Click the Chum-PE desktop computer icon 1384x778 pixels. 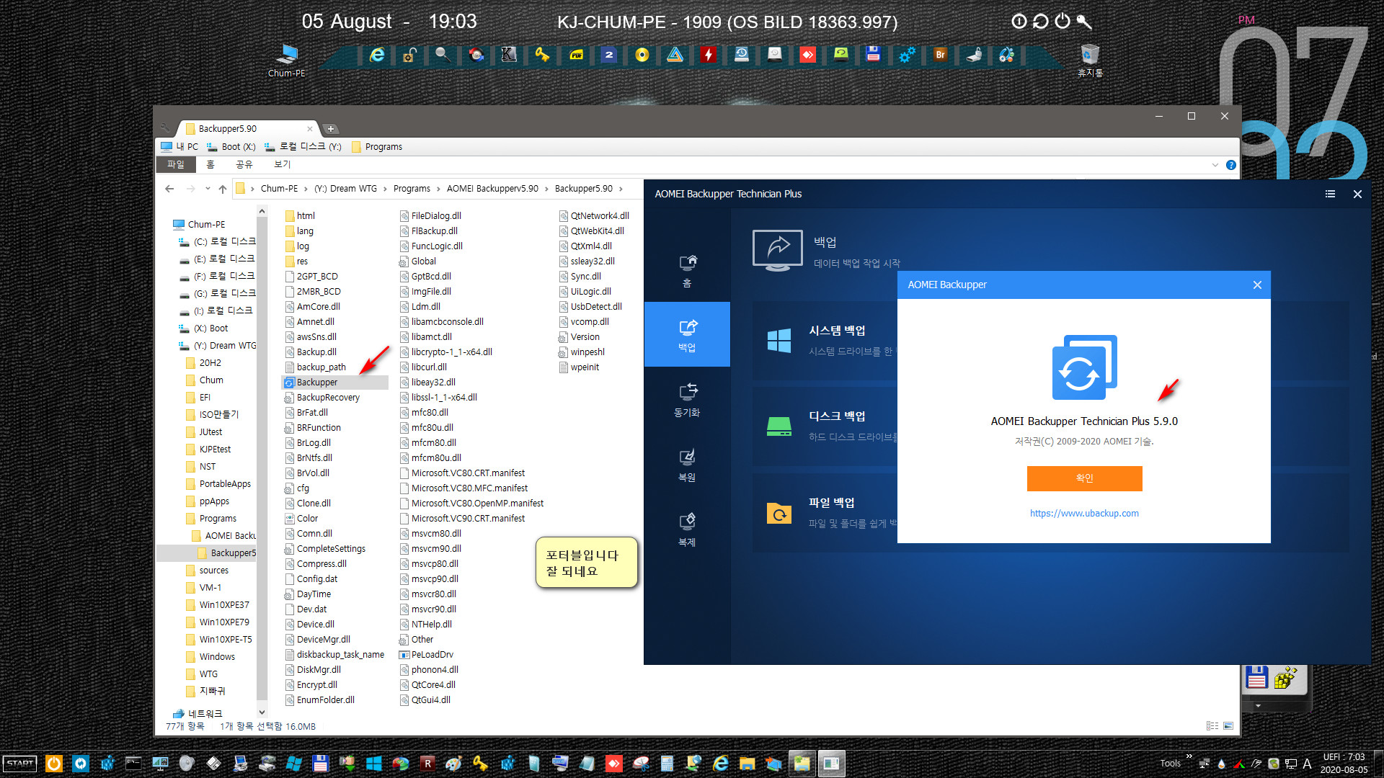coord(287,61)
